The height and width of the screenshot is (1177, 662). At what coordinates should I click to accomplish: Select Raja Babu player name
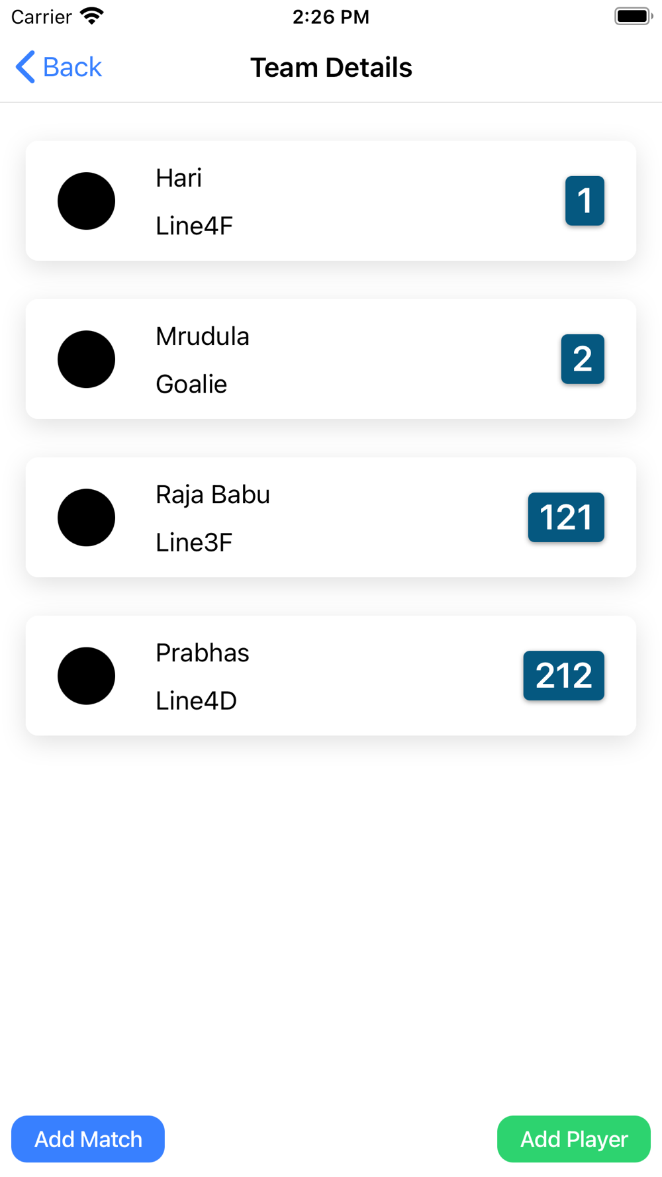[213, 495]
